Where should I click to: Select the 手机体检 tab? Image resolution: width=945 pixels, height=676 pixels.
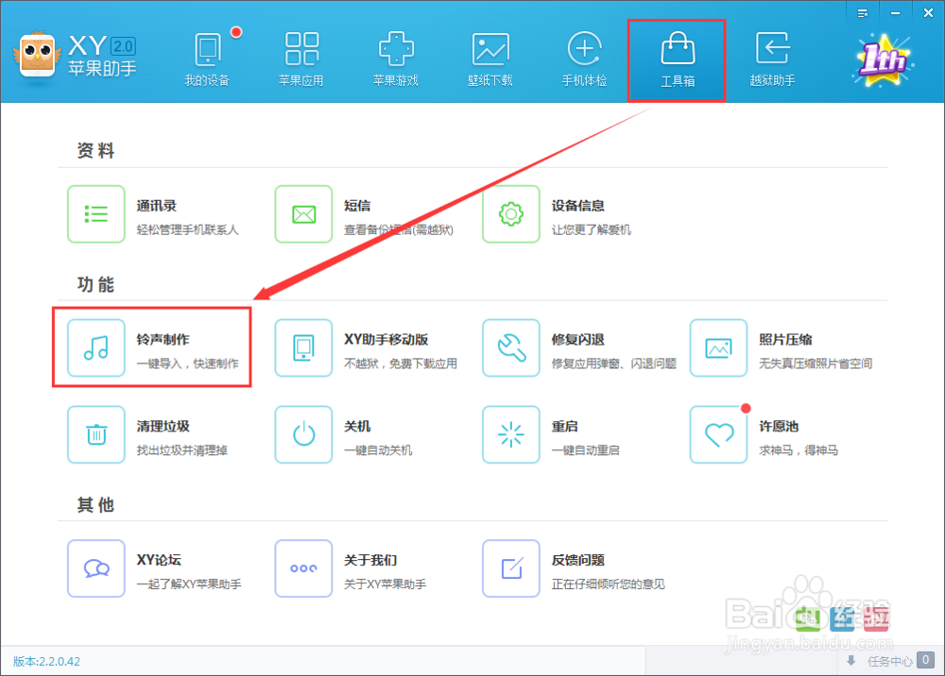coord(584,60)
